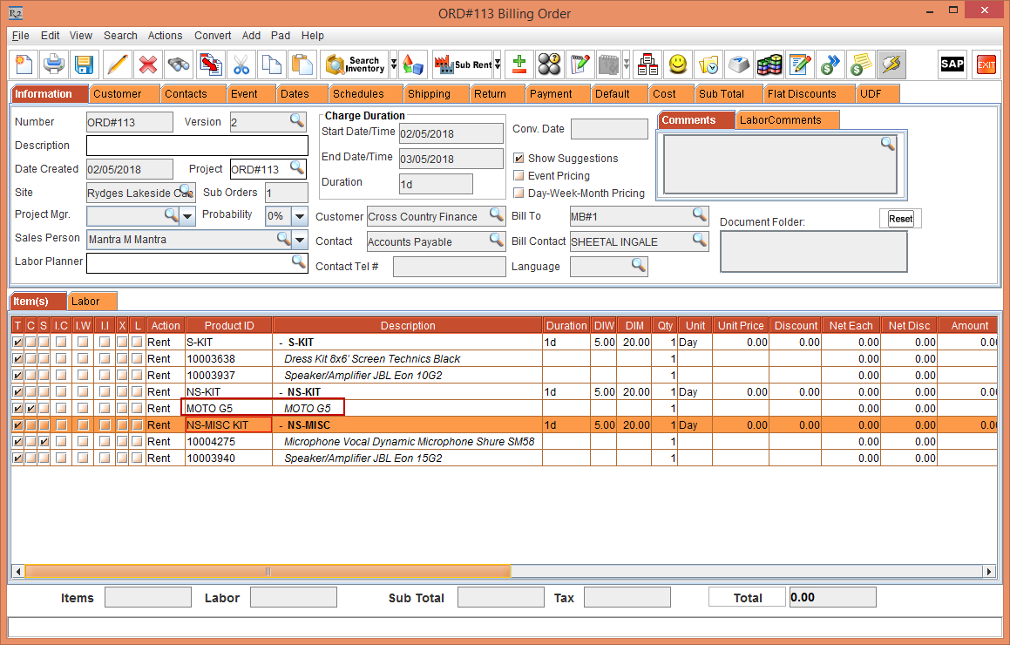The width and height of the screenshot is (1010, 645).
Task: Click the SAP icon
Action: [x=952, y=64]
